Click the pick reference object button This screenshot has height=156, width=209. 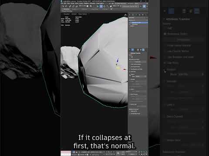138,62
